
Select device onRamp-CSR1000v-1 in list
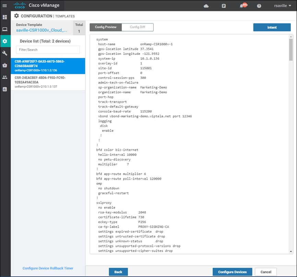[x=48, y=66]
